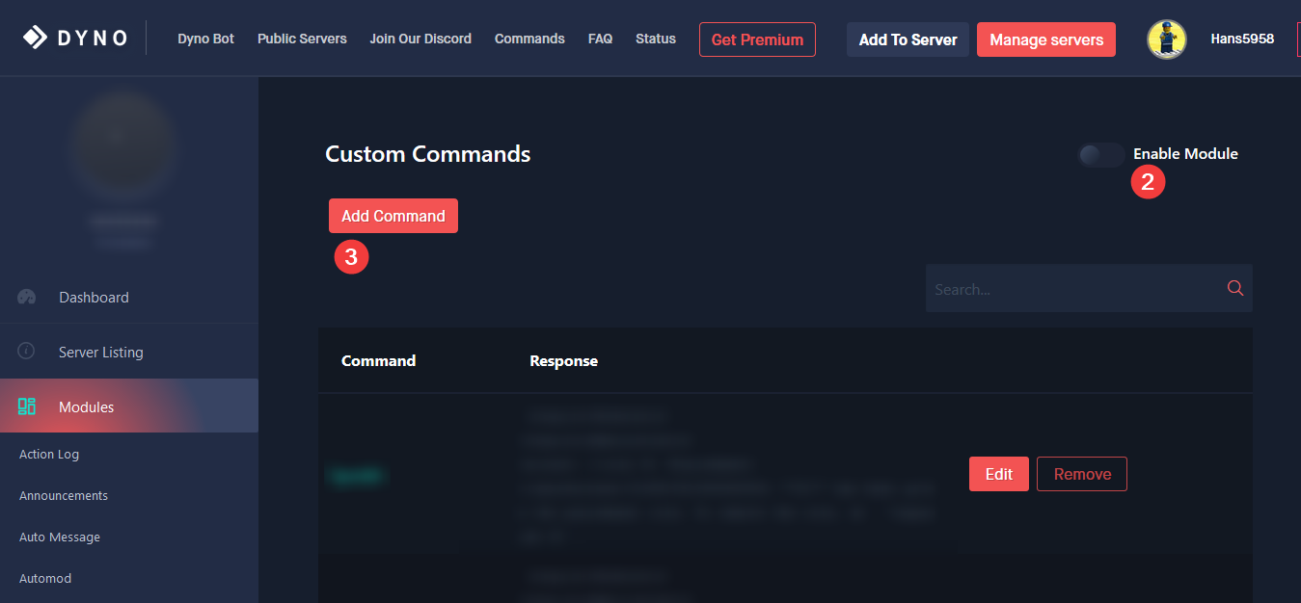Open Join Our Discord link
This screenshot has width=1301, height=603.
(x=420, y=39)
